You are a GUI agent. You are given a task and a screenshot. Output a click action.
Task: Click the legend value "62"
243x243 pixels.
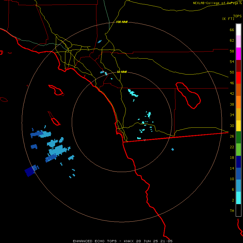coord(232,40)
